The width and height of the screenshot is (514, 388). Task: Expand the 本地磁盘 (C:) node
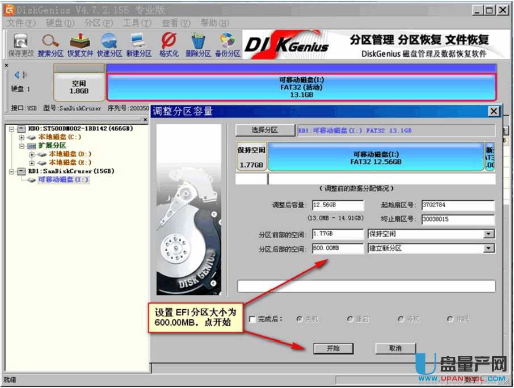pyautogui.click(x=22, y=138)
